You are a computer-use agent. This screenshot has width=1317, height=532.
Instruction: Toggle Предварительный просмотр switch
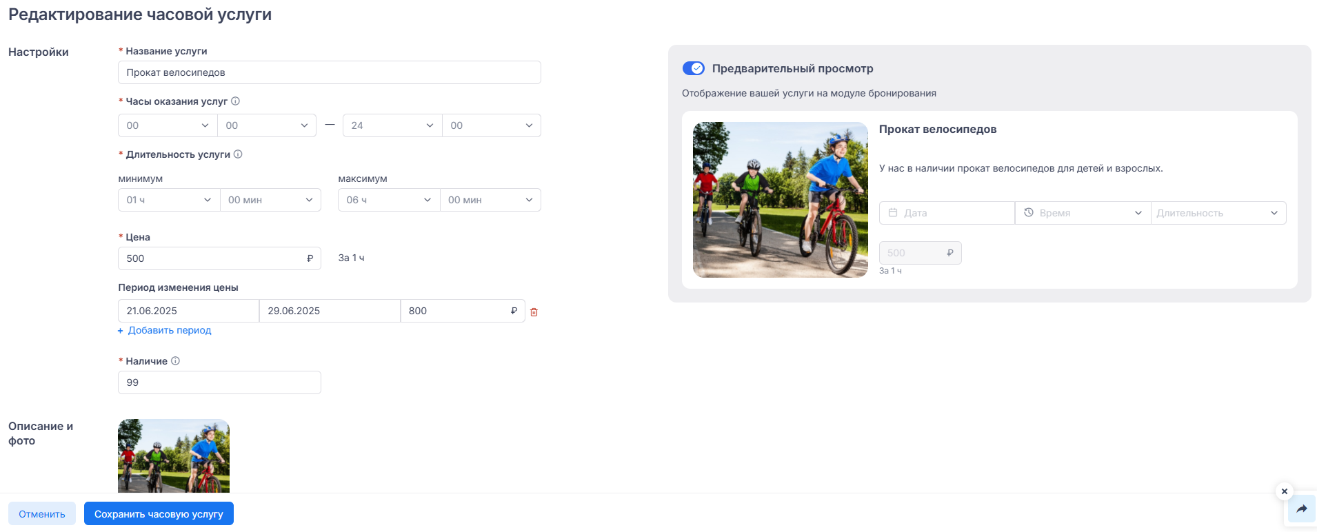click(694, 68)
